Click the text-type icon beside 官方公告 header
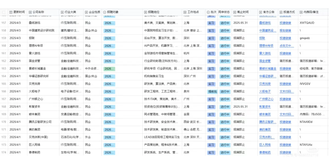 point(261,12)
